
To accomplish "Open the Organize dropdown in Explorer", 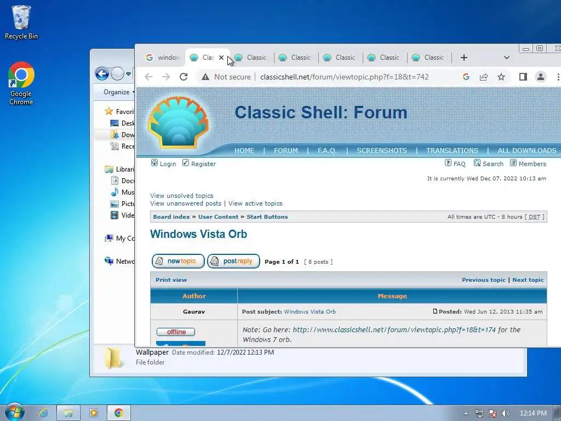I will point(119,92).
